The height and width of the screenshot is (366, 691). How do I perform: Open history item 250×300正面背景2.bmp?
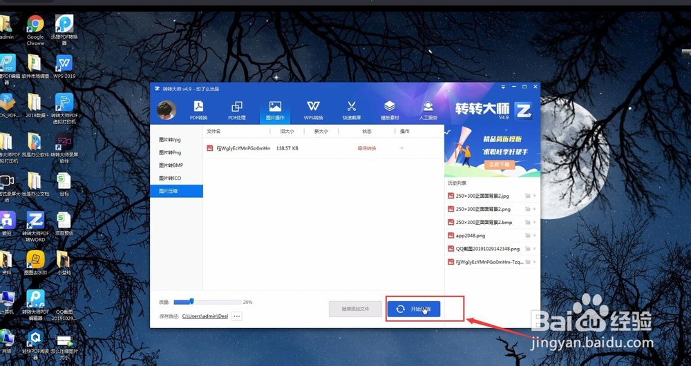[x=484, y=223]
